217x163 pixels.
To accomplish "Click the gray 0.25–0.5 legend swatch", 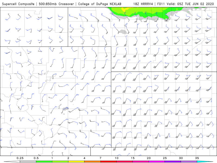I will coord(28,162).
